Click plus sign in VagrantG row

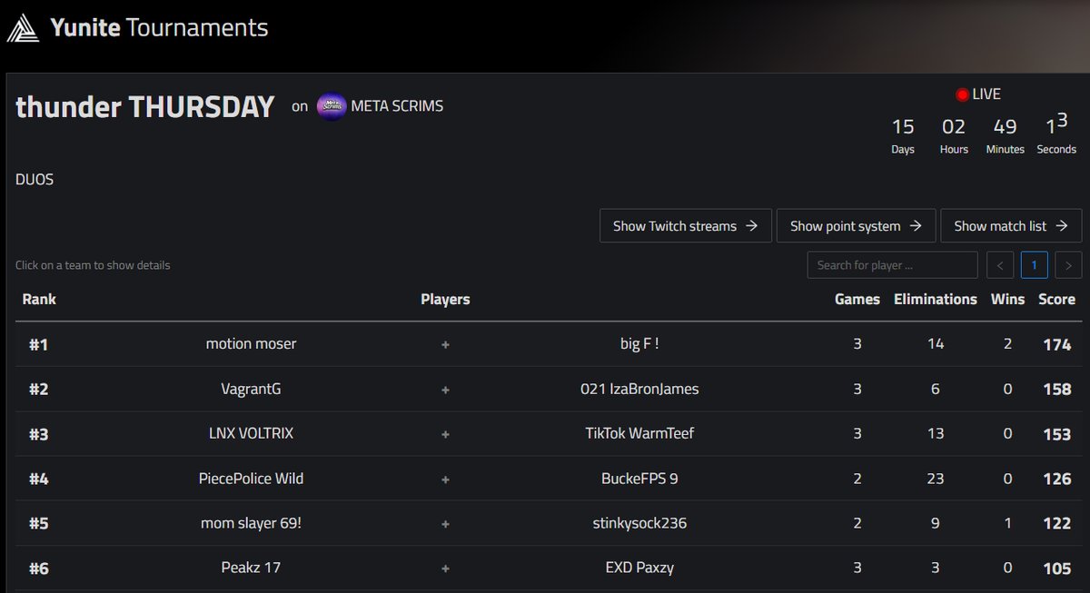tap(445, 389)
